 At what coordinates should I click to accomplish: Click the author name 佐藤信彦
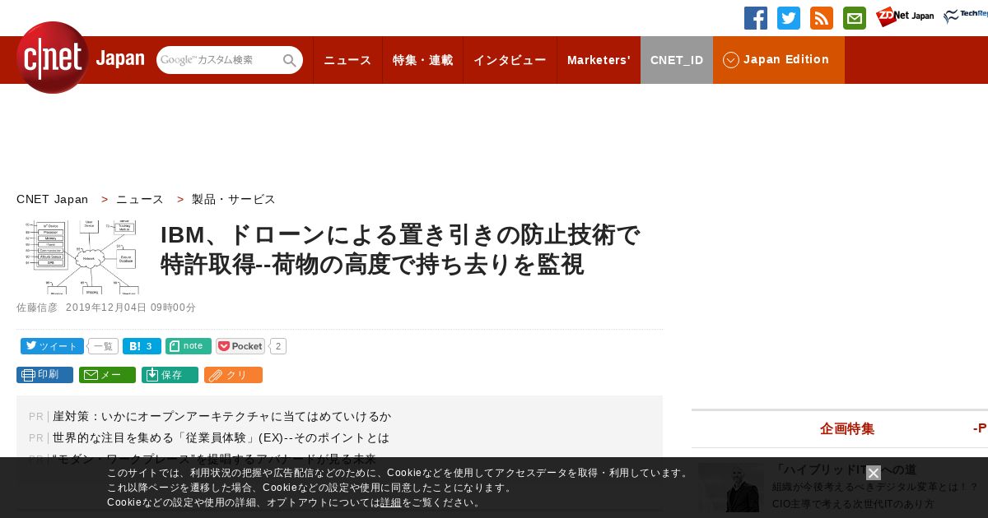[37, 308]
